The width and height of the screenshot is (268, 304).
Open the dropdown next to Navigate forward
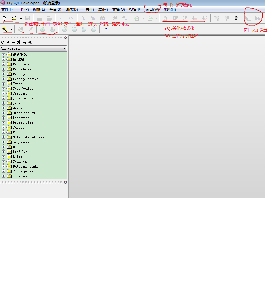pyautogui.click(x=156, y=19)
